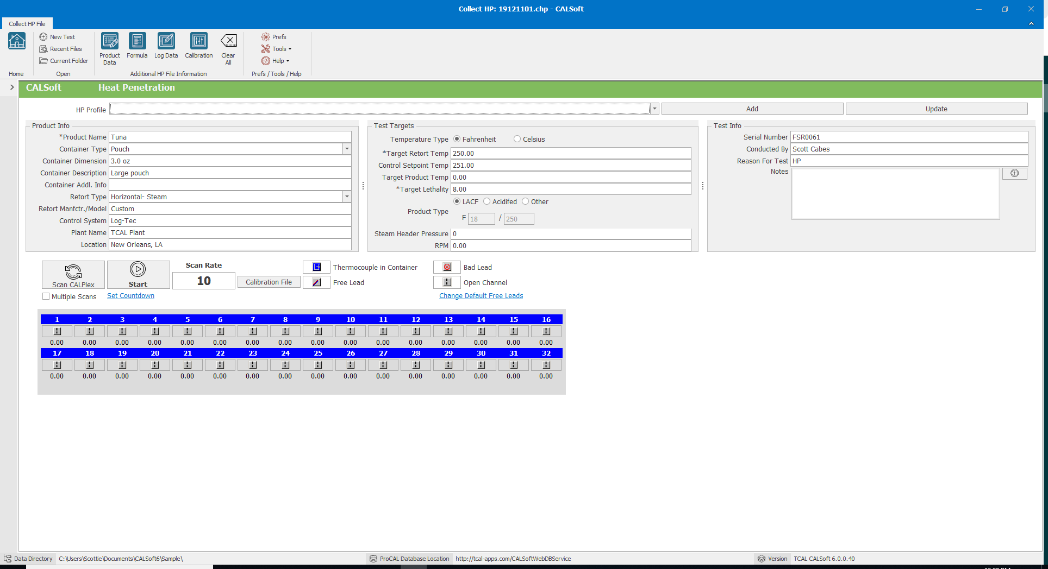Select Fahrenheit temperature type
The width and height of the screenshot is (1048, 569).
[x=457, y=139]
